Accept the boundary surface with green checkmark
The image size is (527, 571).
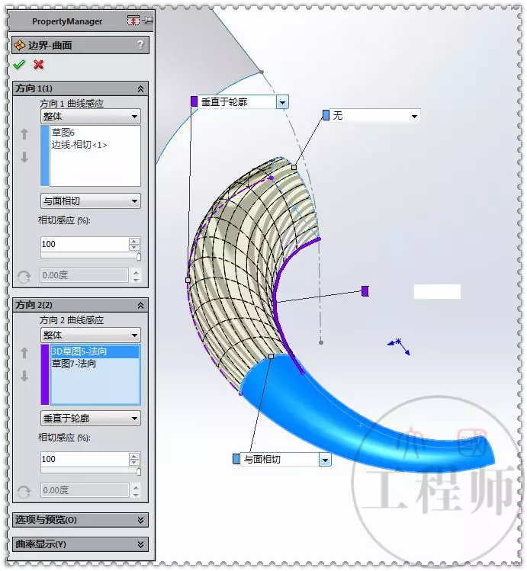(x=19, y=65)
